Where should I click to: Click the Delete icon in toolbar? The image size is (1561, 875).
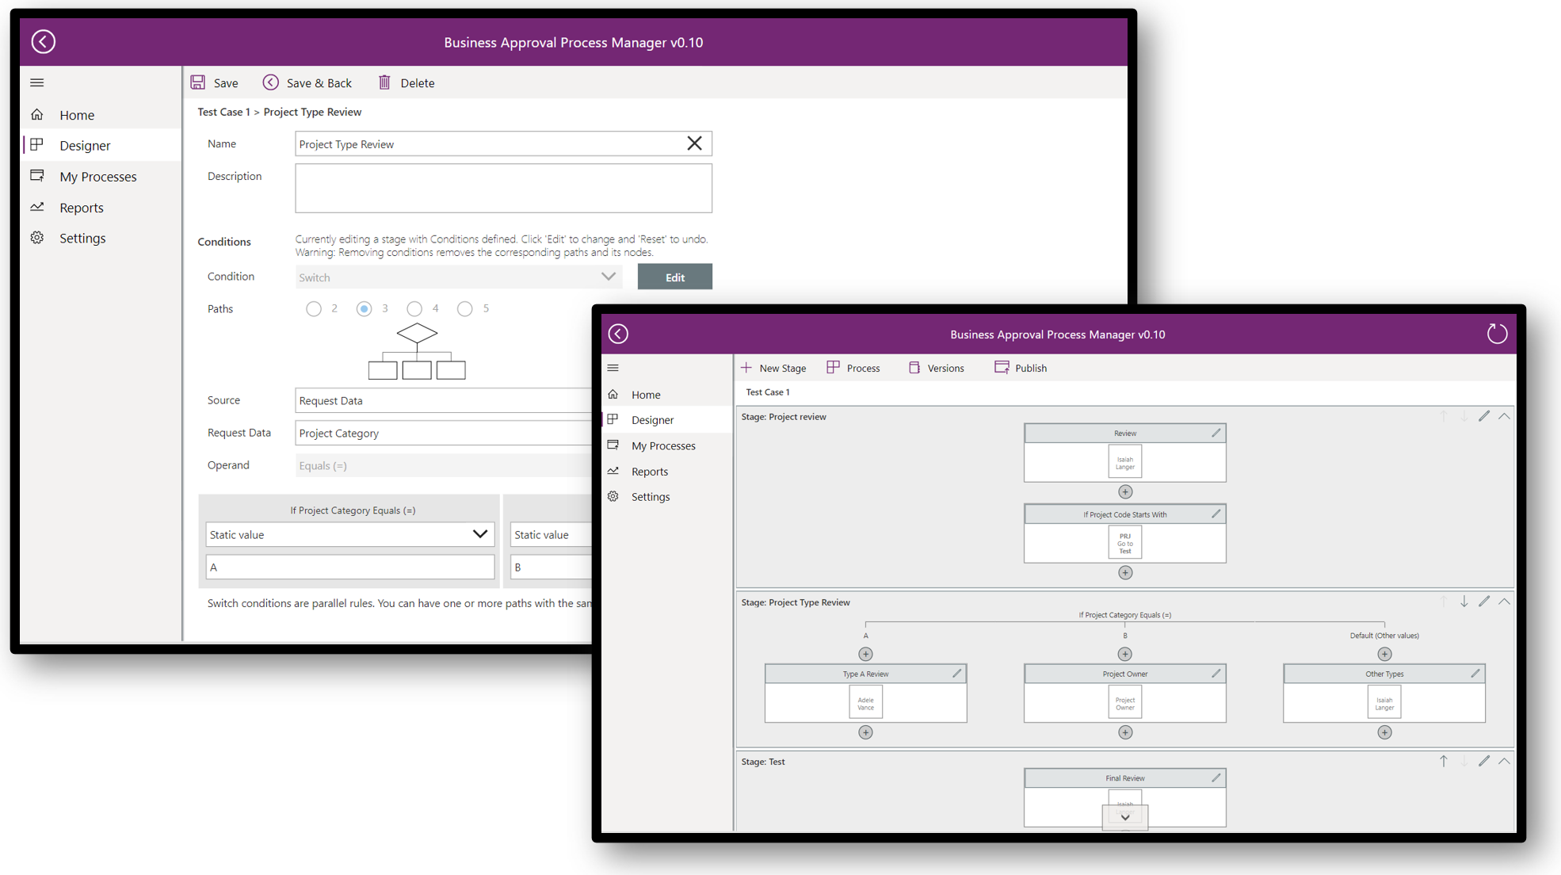coord(384,82)
